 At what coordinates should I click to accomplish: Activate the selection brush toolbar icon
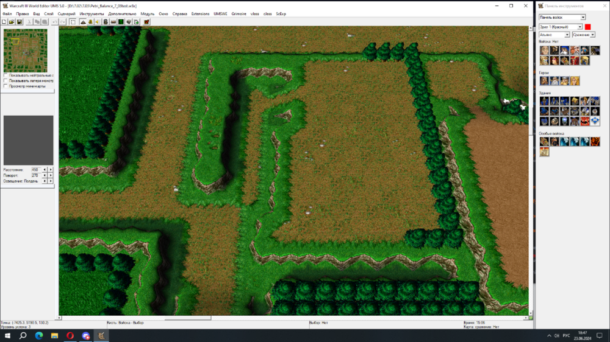click(x=73, y=22)
